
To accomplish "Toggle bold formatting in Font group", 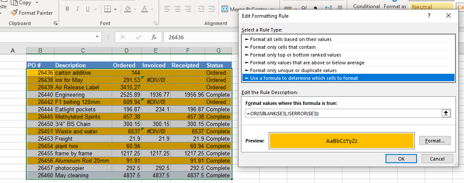I will [x=68, y=9].
